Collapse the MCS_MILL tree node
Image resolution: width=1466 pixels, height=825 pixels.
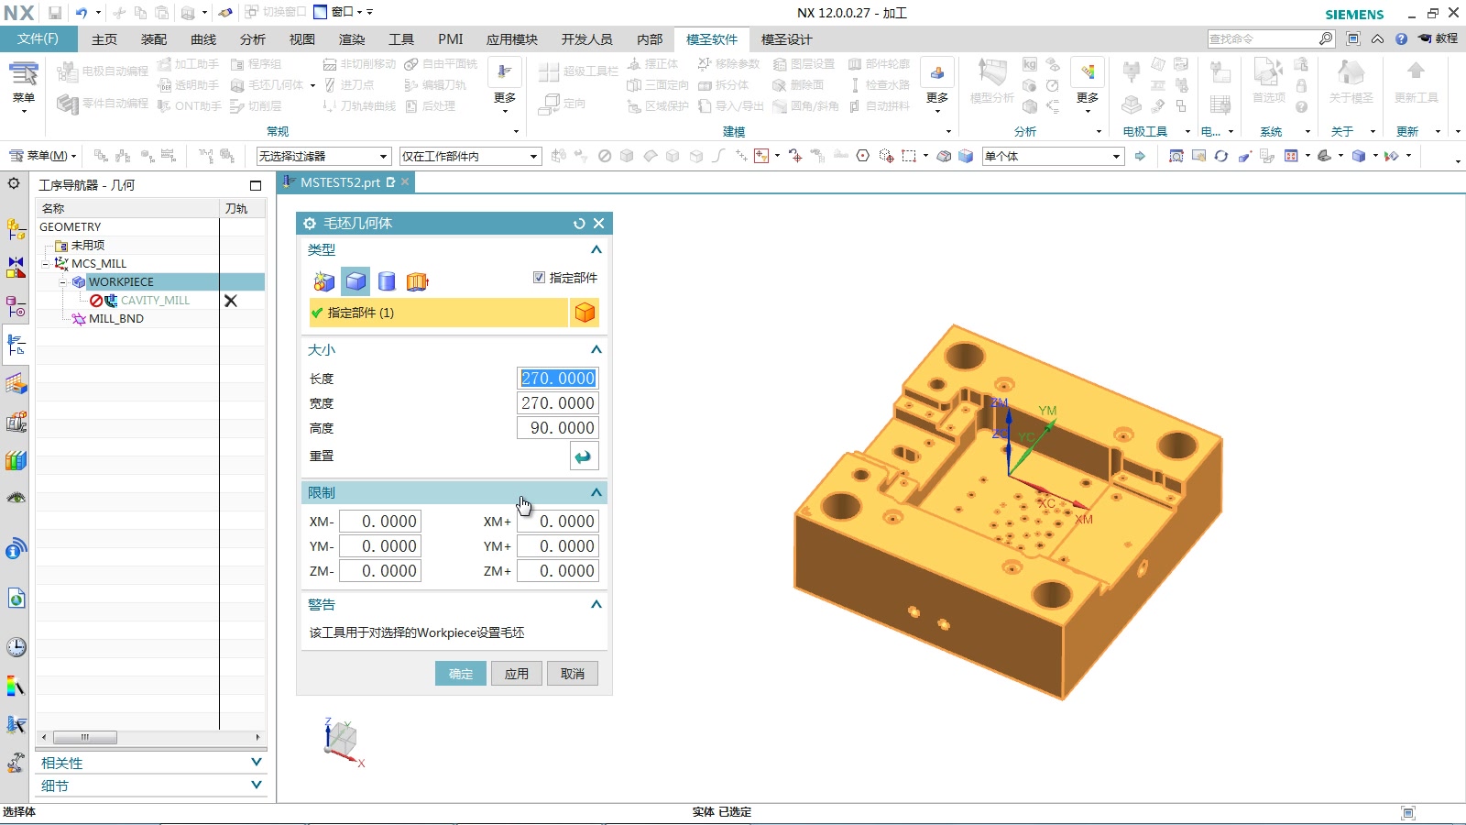pyautogui.click(x=45, y=263)
